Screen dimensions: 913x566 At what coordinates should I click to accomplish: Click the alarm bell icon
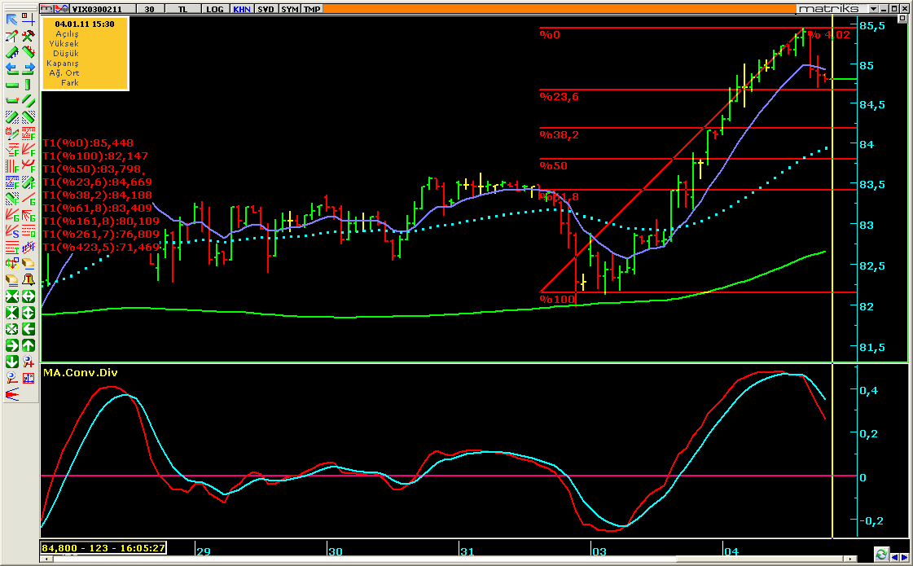pyautogui.click(x=28, y=279)
